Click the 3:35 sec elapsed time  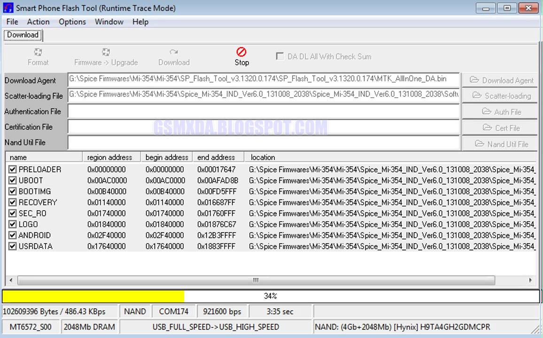click(280, 311)
